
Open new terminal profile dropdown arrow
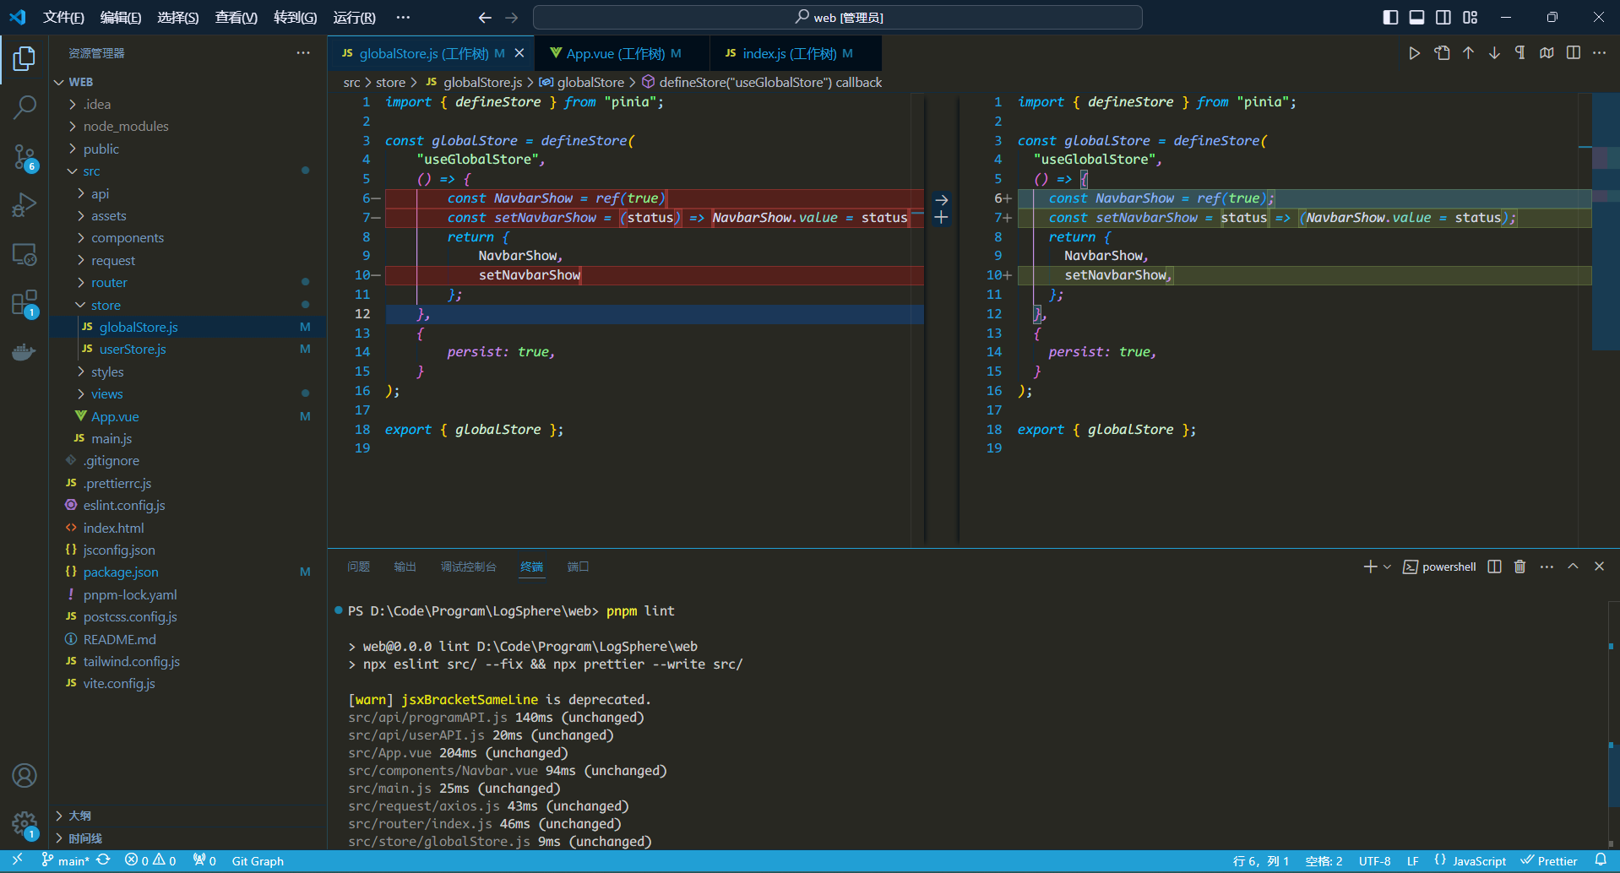[1387, 567]
